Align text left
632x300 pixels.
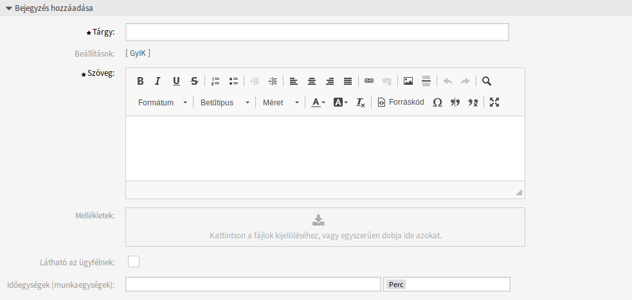(x=294, y=81)
